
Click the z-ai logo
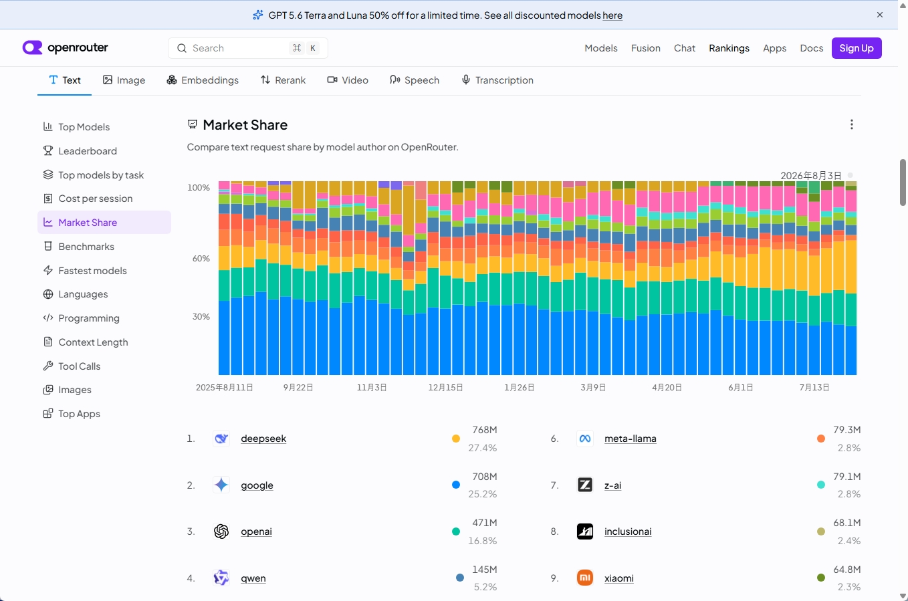pyautogui.click(x=585, y=485)
